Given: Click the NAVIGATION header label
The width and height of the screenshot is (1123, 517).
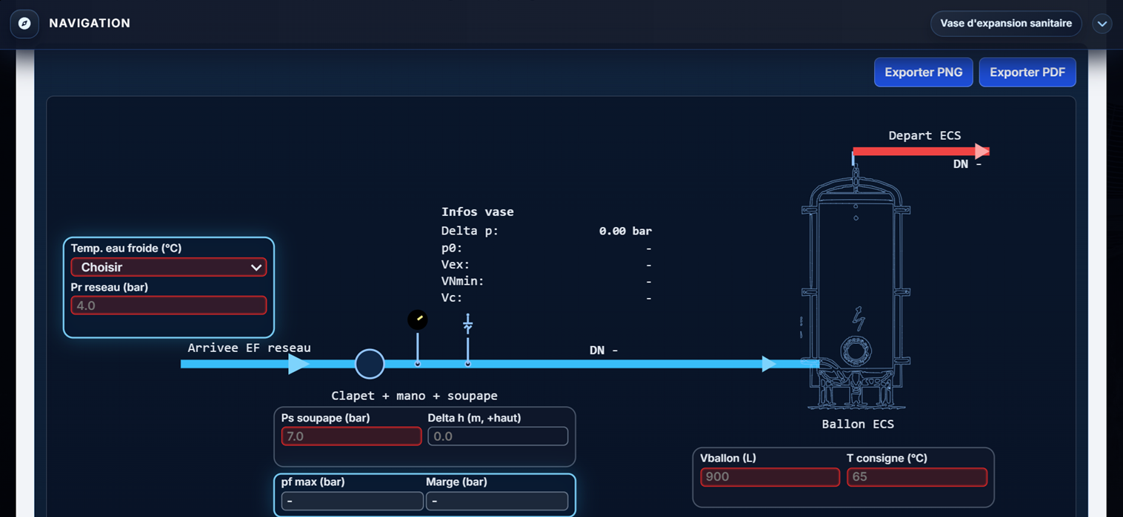Looking at the screenshot, I should (x=90, y=24).
